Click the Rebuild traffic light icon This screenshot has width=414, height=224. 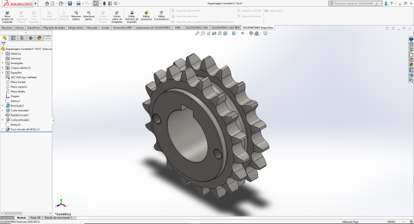[104, 4]
